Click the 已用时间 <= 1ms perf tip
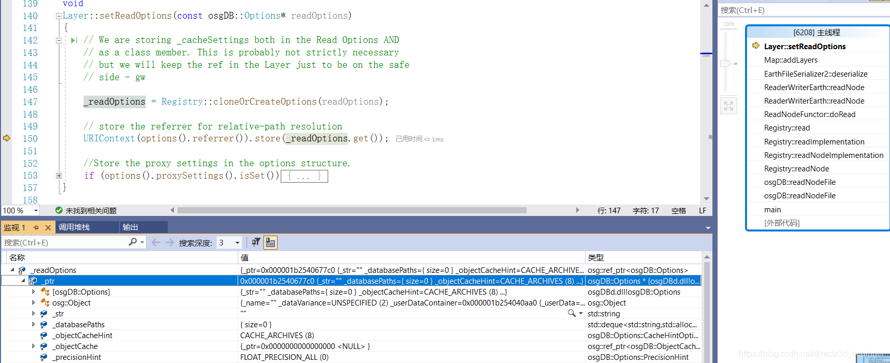The width and height of the screenshot is (890, 363). (x=419, y=139)
